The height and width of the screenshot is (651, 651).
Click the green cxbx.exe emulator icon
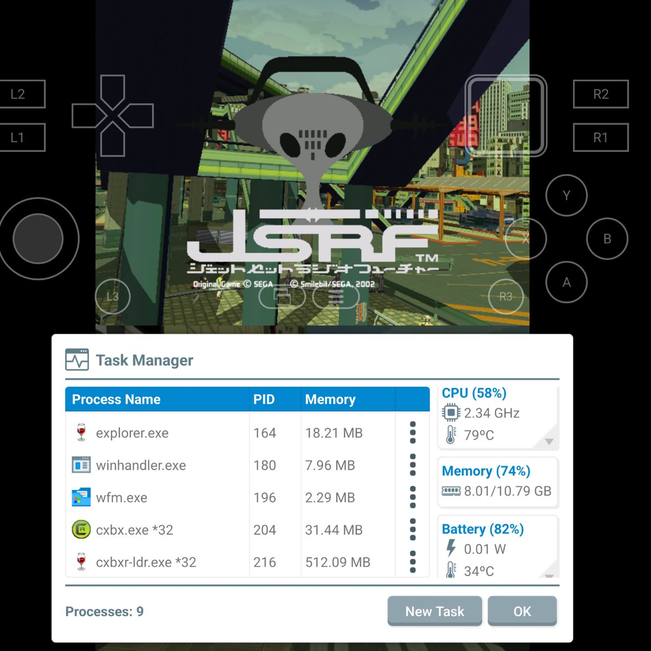pos(81,529)
